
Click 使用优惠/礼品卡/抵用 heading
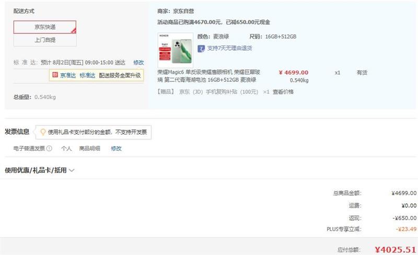click(36, 171)
